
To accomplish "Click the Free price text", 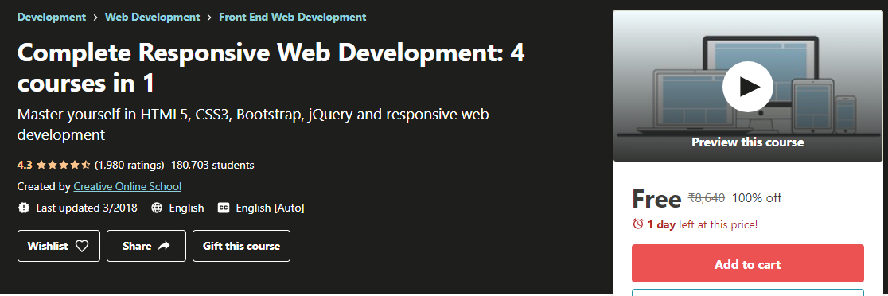I will [x=656, y=199].
